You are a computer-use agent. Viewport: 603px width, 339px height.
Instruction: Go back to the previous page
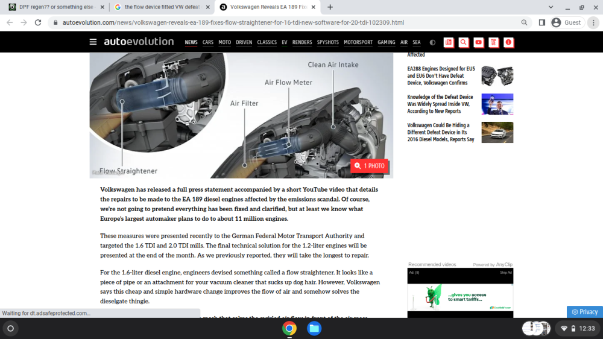click(x=10, y=23)
